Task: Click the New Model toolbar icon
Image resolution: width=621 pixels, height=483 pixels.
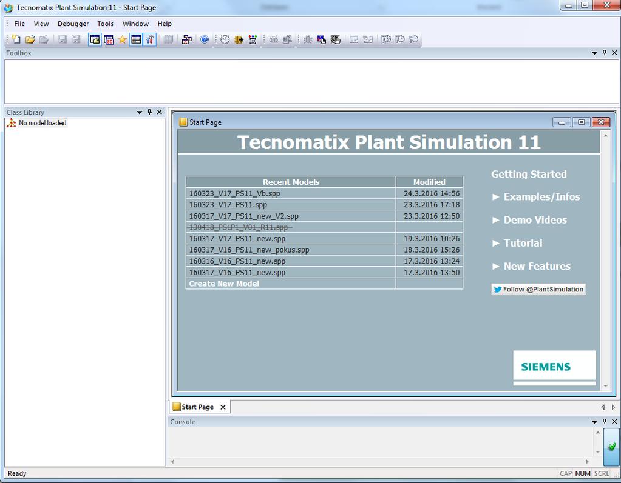Action: point(16,39)
